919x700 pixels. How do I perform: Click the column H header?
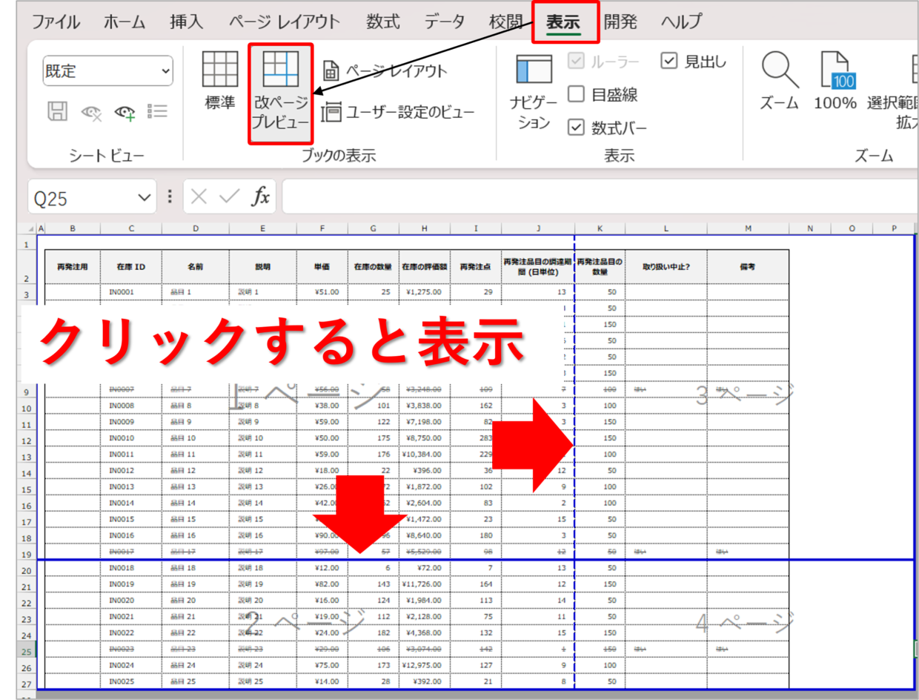[424, 229]
